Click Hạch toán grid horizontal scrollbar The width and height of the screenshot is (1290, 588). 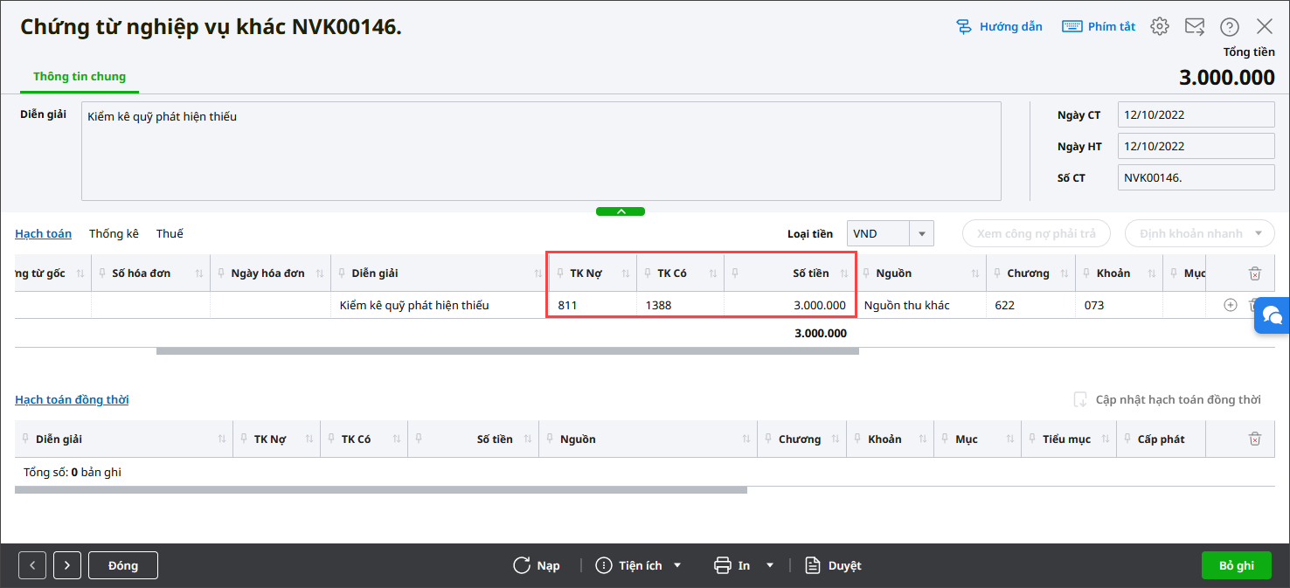(507, 351)
